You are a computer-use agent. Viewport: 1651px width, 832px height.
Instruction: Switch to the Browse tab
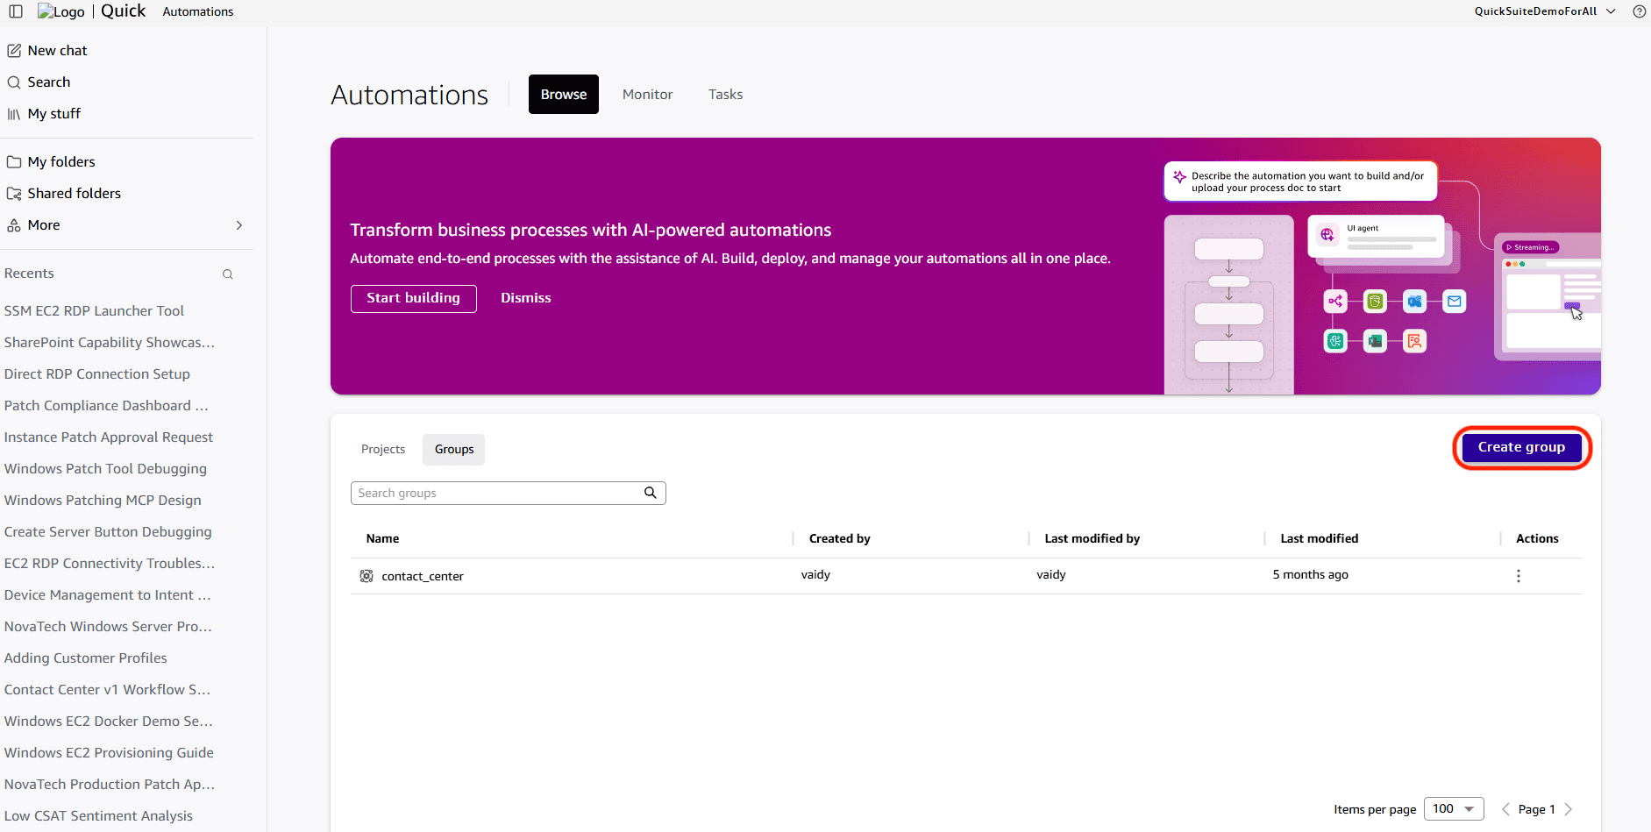point(564,94)
